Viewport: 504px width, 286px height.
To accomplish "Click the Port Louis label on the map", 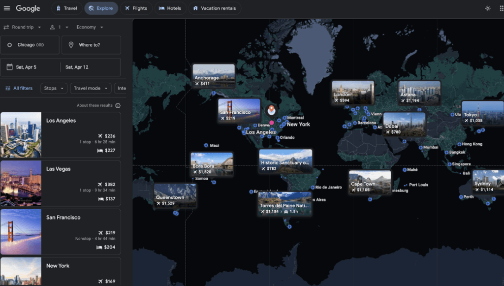I will pos(418,185).
